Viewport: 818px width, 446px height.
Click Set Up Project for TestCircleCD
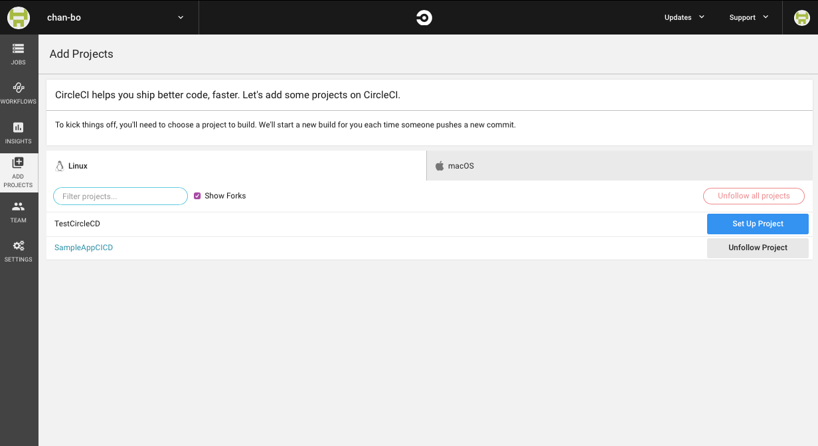758,224
